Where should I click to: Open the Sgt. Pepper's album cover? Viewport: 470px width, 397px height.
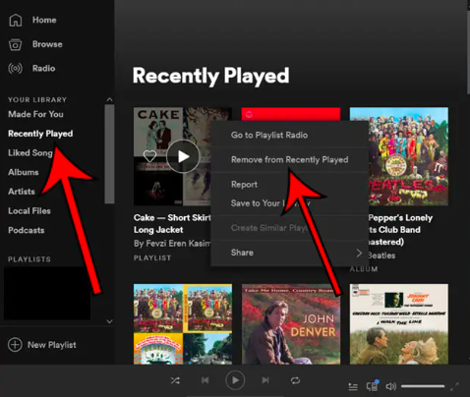pos(399,156)
